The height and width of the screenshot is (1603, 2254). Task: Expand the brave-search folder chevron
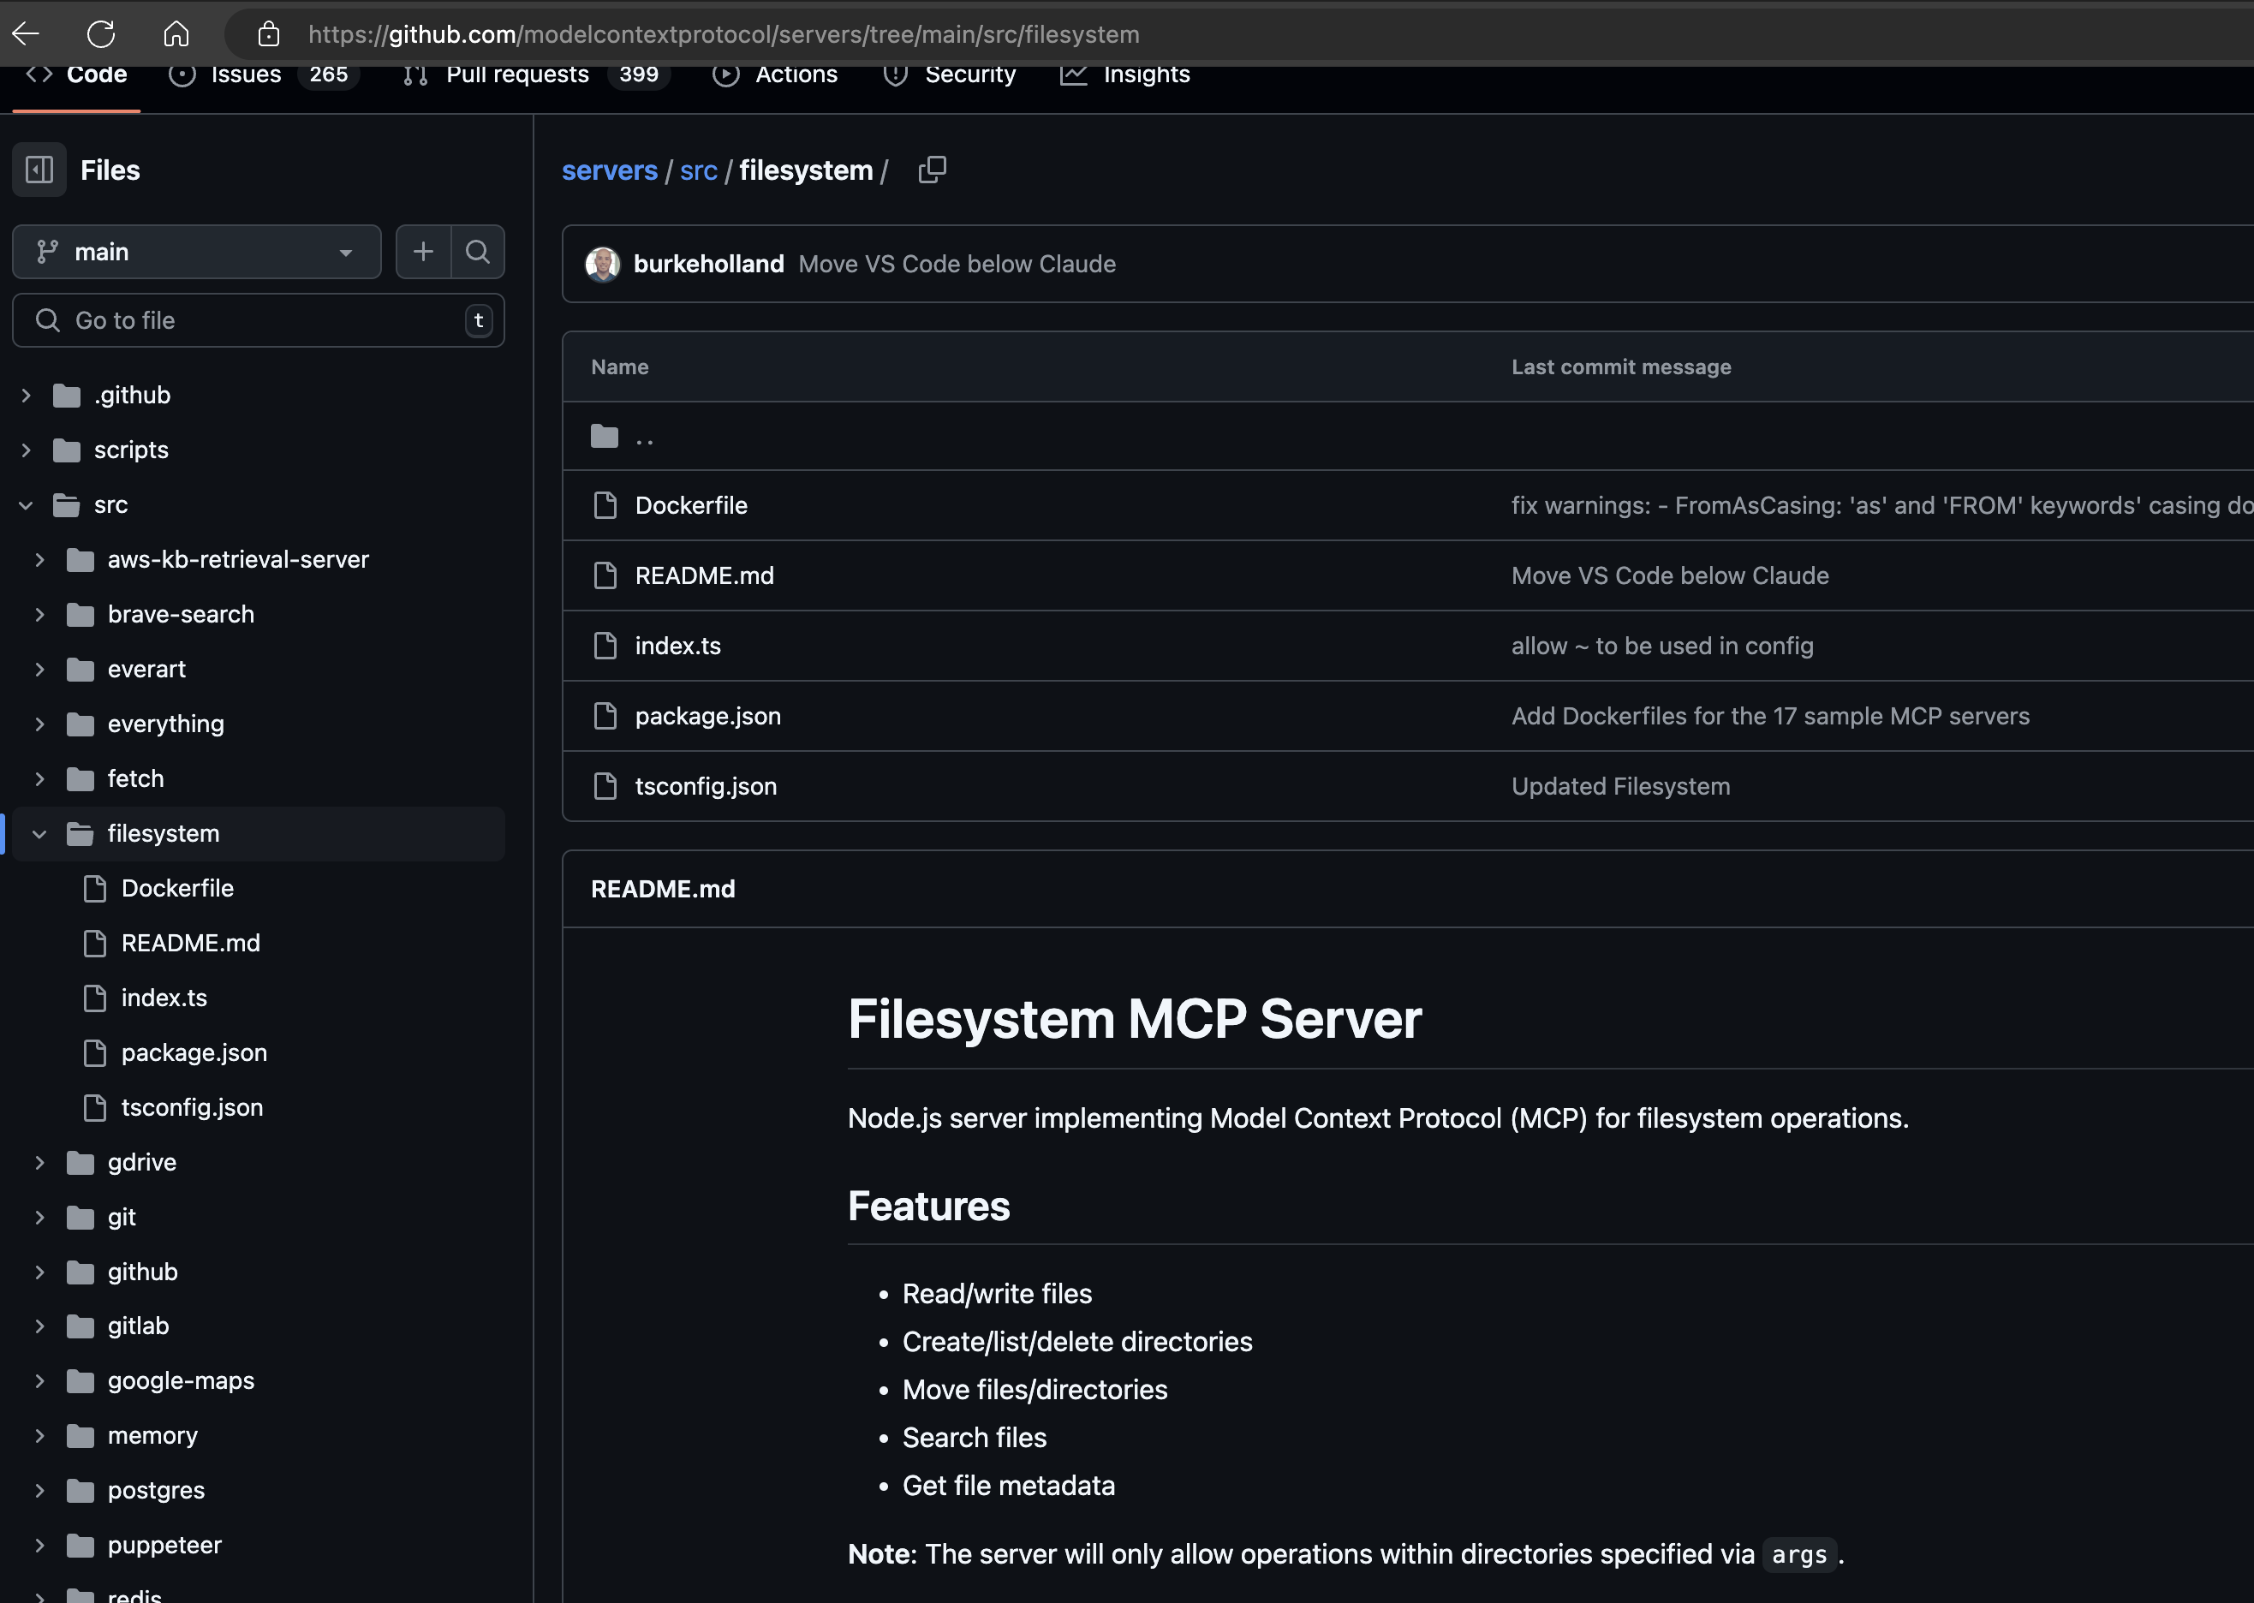(39, 614)
